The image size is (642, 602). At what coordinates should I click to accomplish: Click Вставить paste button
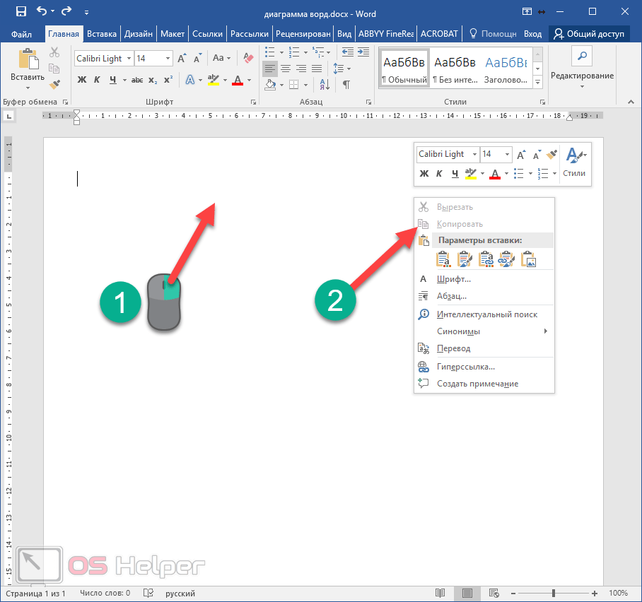pyautogui.click(x=28, y=69)
